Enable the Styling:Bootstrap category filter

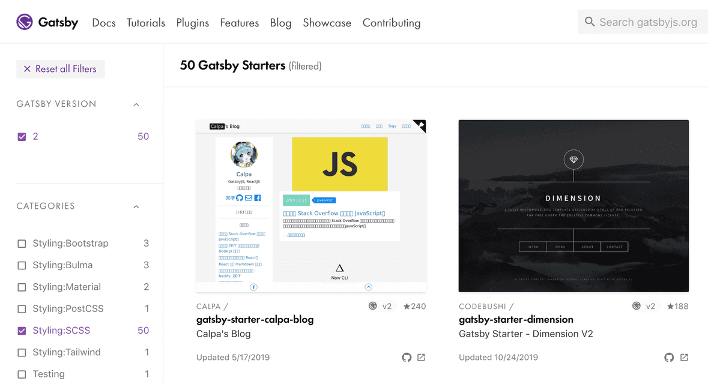tap(22, 244)
